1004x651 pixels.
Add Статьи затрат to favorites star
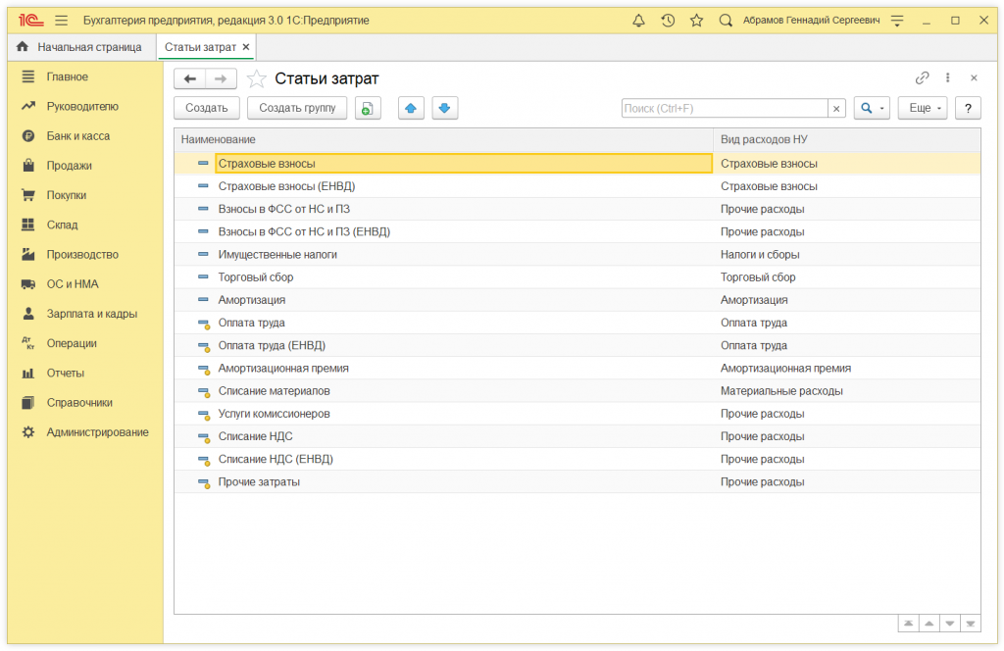(x=257, y=79)
